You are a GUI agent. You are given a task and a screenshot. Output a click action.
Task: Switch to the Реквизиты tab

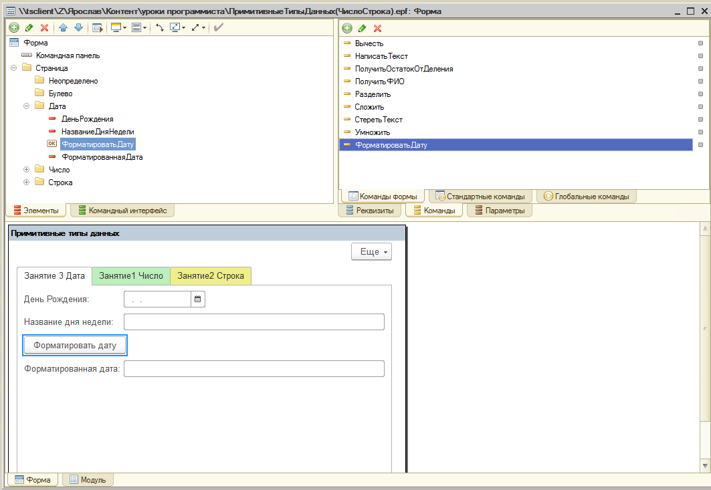tap(370, 211)
